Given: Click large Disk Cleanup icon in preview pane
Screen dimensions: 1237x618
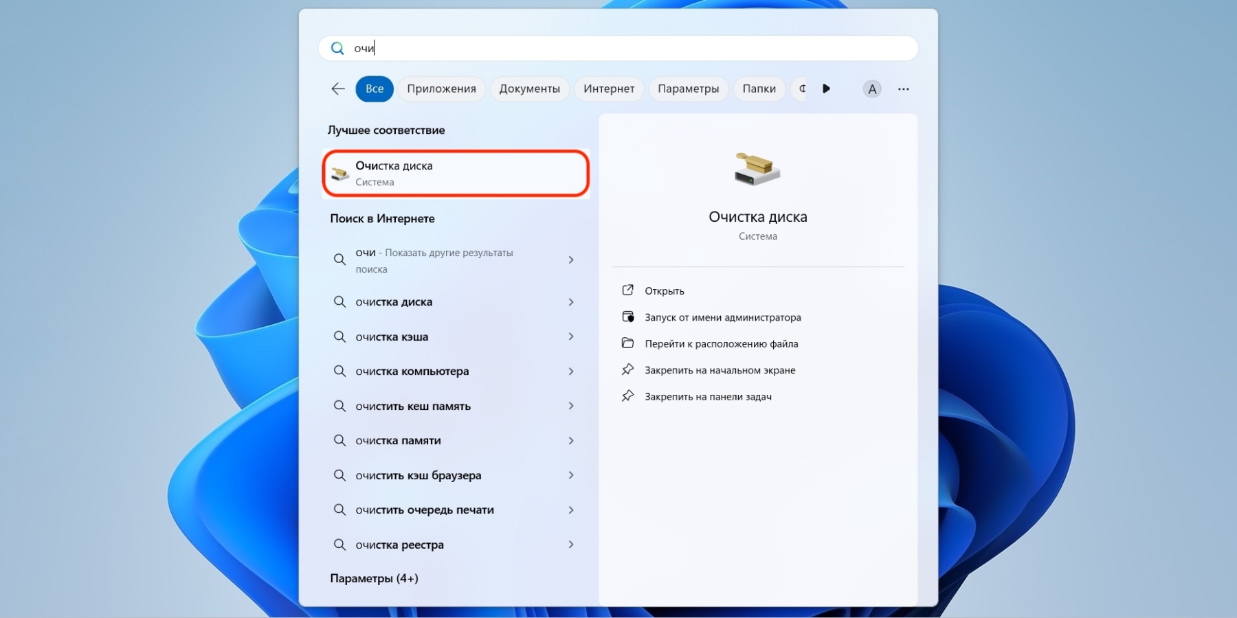Looking at the screenshot, I should pos(757,169).
